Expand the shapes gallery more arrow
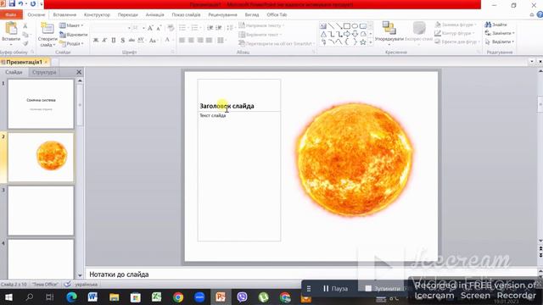 tap(371, 42)
